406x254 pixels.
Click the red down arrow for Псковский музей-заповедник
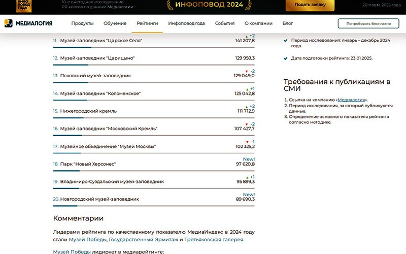pos(247,71)
